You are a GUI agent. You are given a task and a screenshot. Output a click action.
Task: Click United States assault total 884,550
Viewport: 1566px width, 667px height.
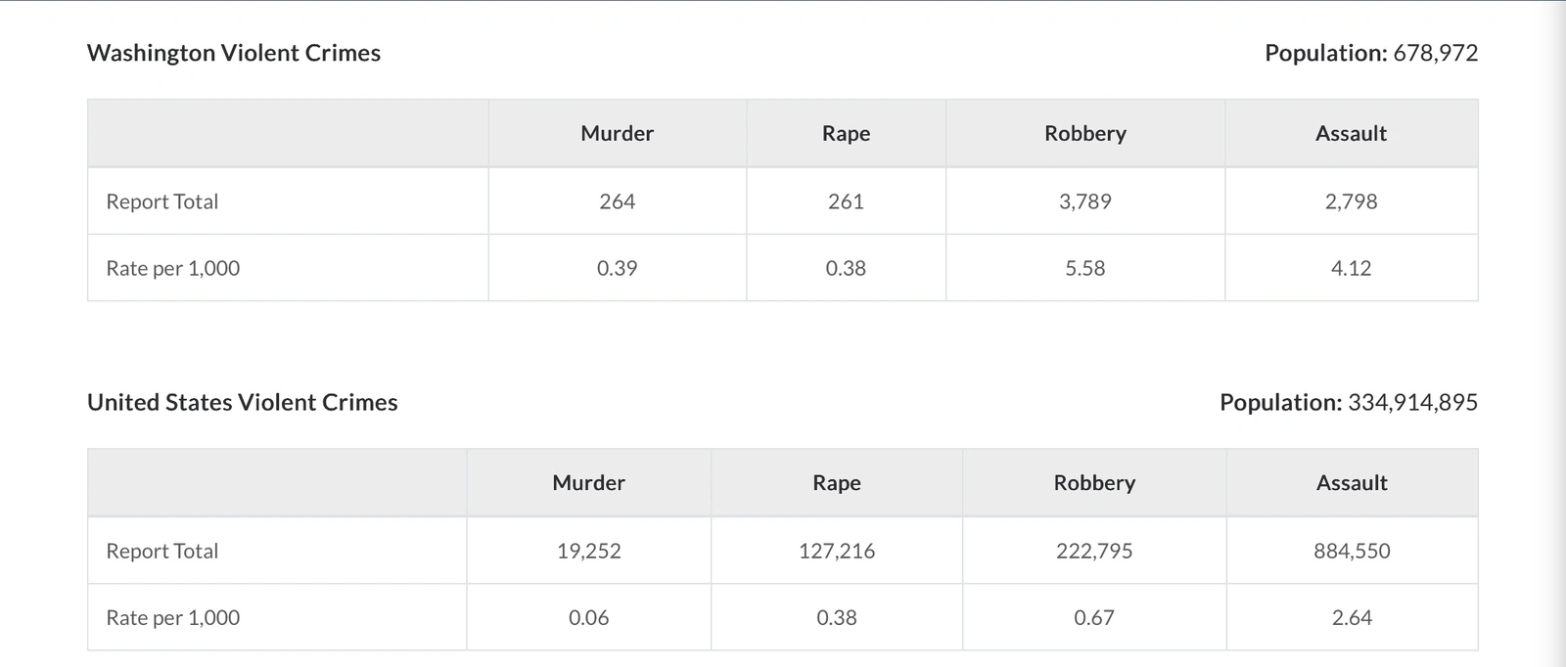point(1352,551)
